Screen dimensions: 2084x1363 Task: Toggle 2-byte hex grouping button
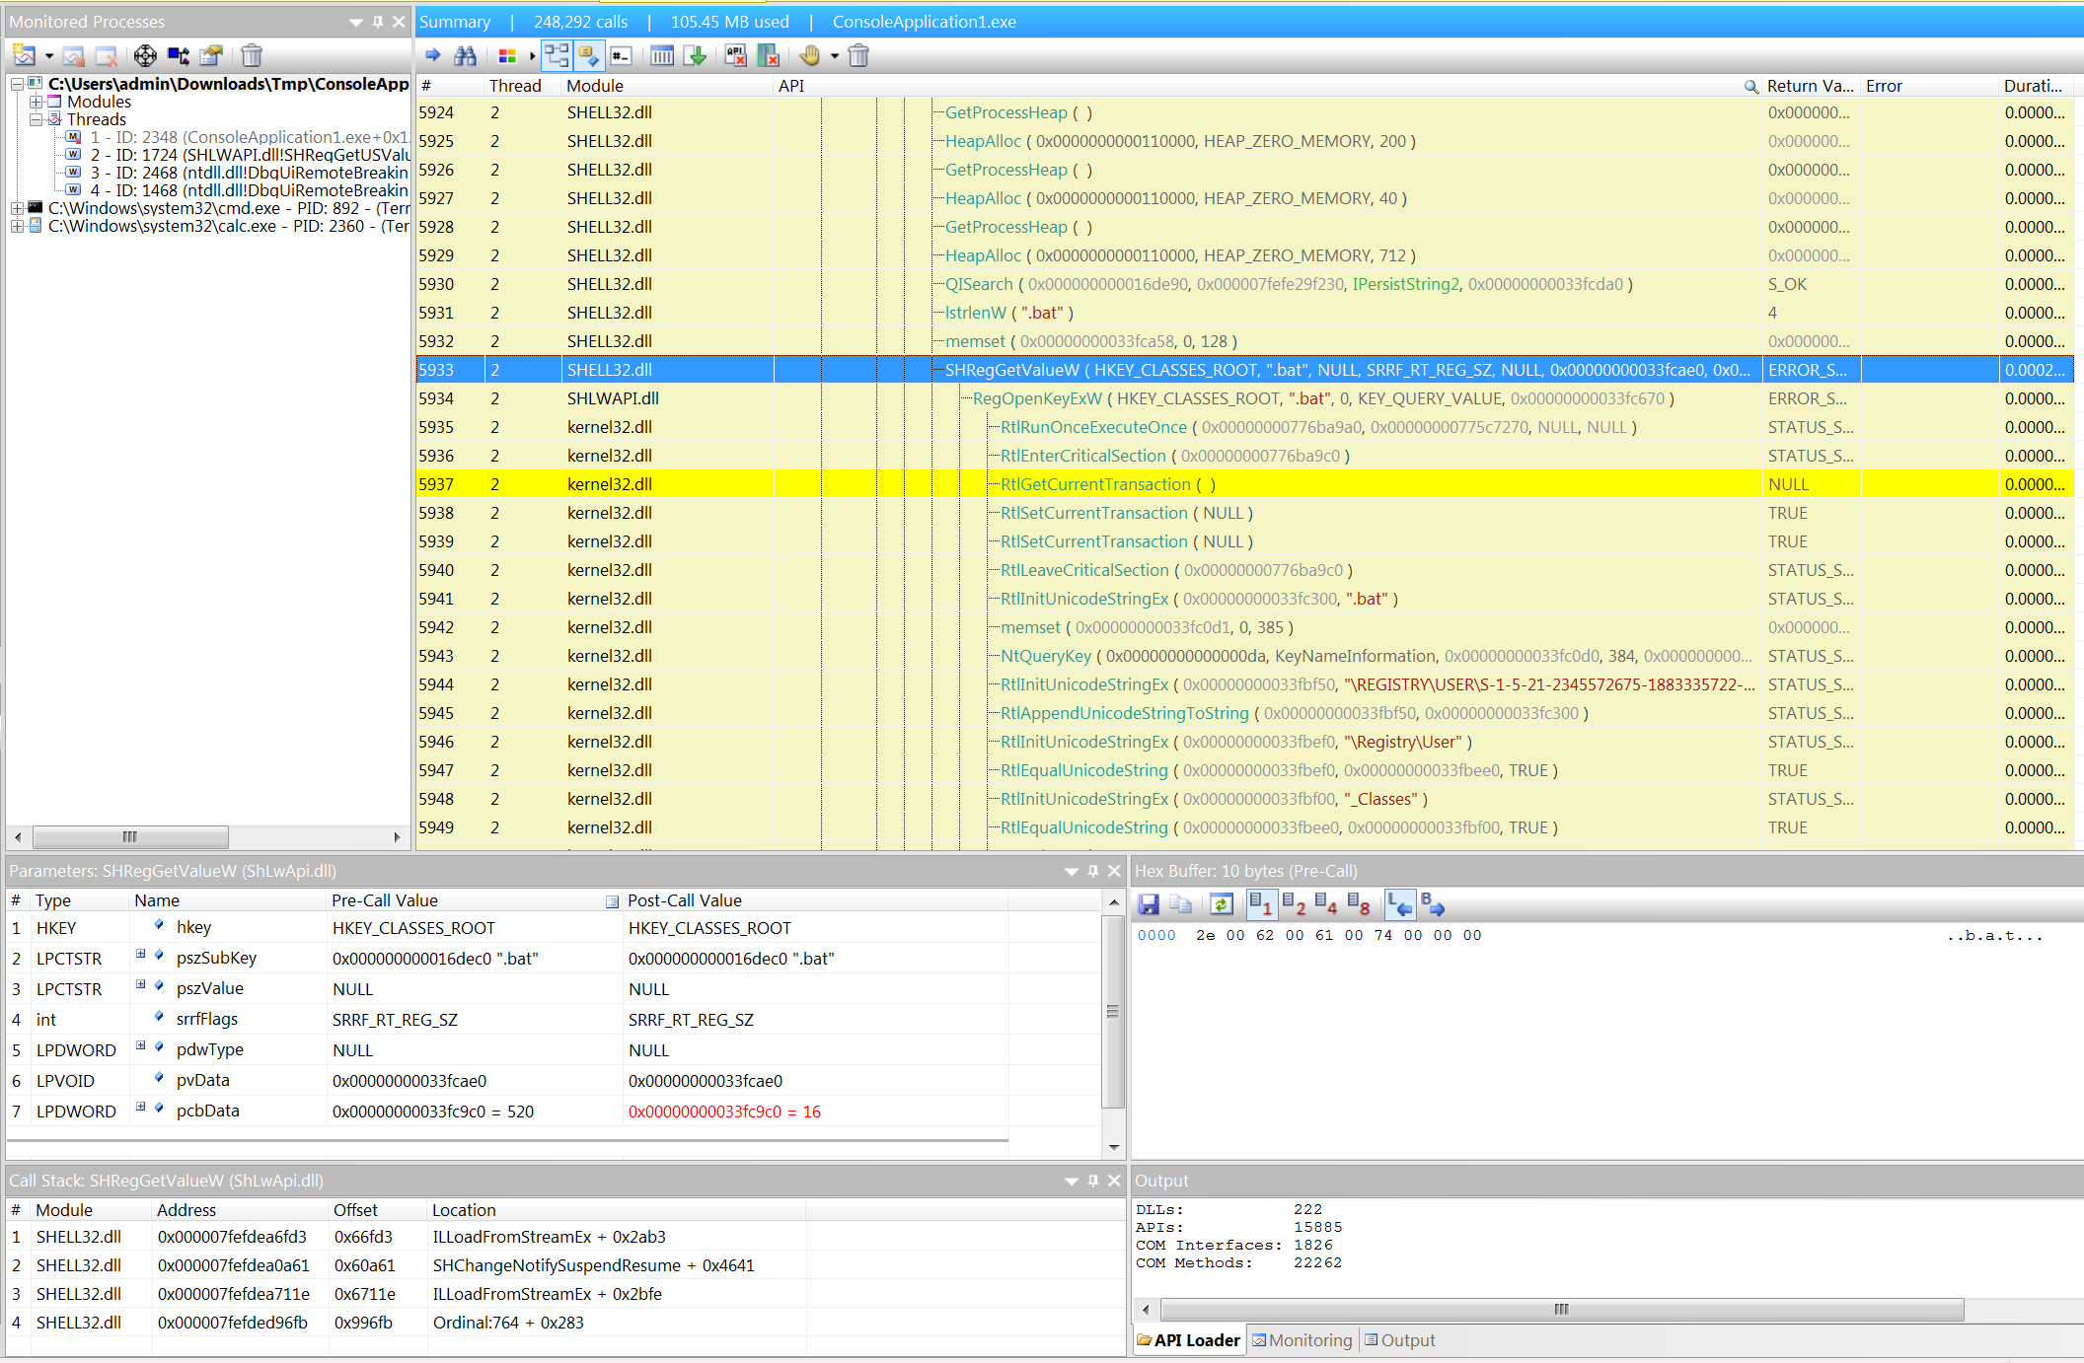tap(1293, 904)
